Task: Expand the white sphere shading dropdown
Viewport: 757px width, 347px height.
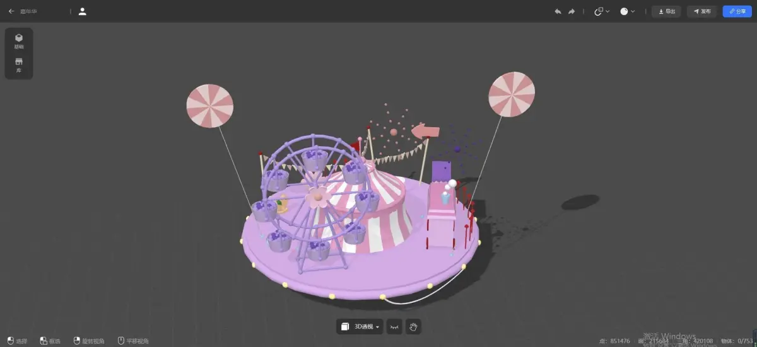Action: coord(633,11)
